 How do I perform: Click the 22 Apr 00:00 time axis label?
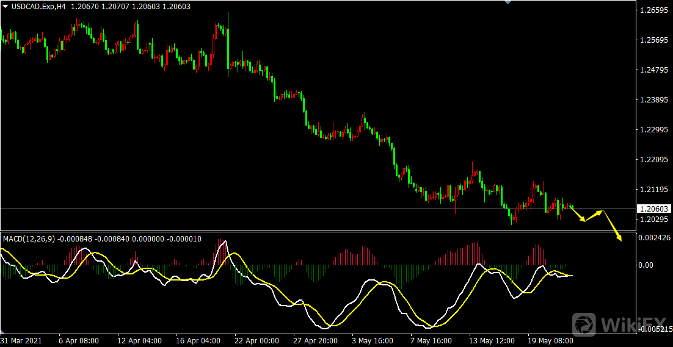(256, 340)
